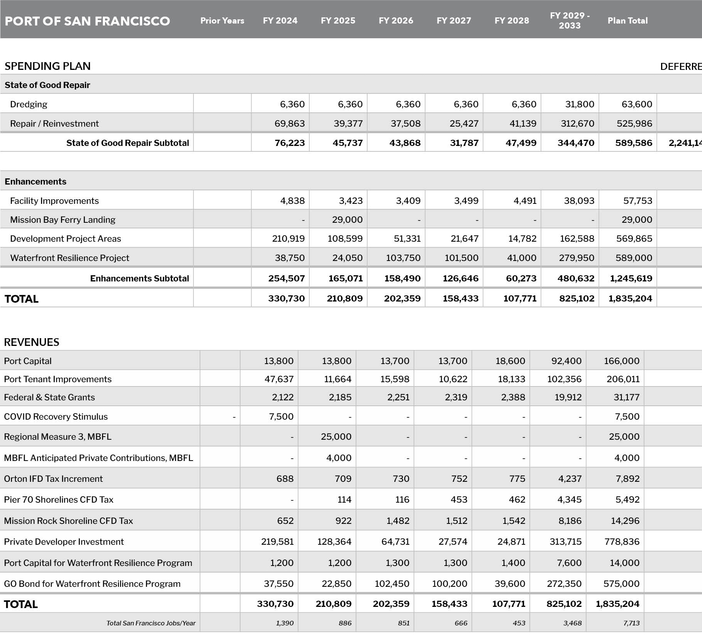Click Federal & State Grants Plan Total 31,177
This screenshot has height=637, width=702.
pos(627,397)
